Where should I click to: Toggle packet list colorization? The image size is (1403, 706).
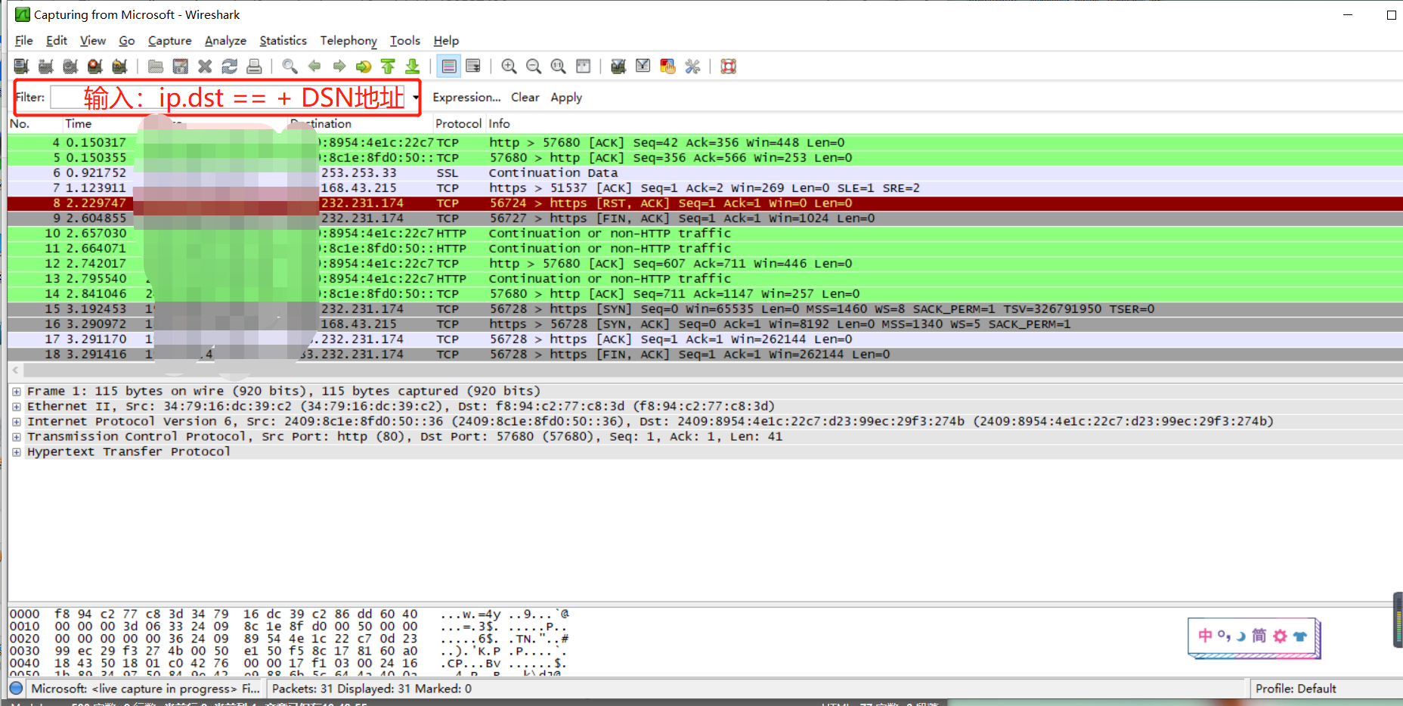click(x=449, y=67)
